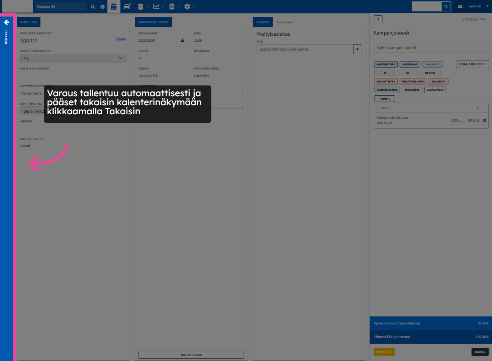Screen dimensions: 492x361
Task: Add a new customer with plus button
Action: pyautogui.click(x=358, y=49)
